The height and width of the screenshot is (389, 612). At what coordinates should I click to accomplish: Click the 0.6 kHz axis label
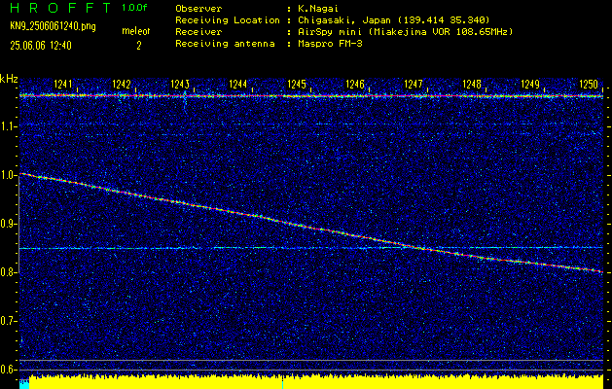[x=7, y=370]
